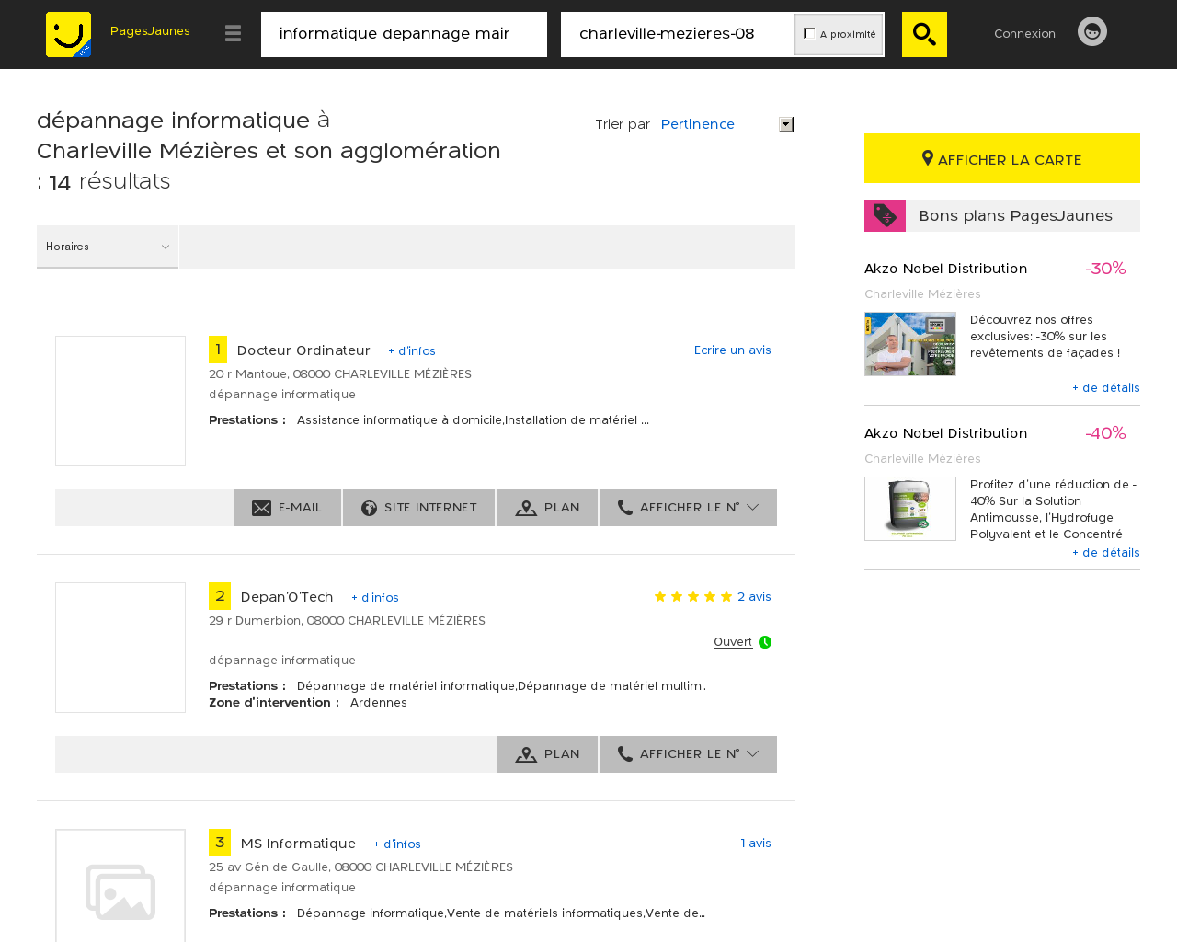Click the Docteur Ordinateur thumbnail box

[120, 401]
